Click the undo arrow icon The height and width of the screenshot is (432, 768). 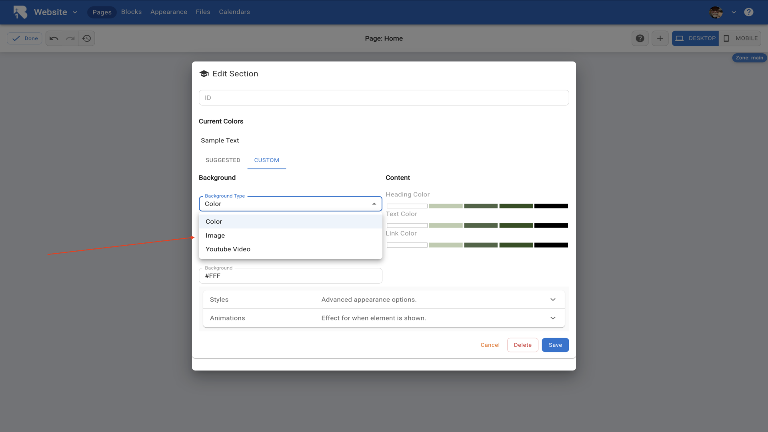(54, 38)
